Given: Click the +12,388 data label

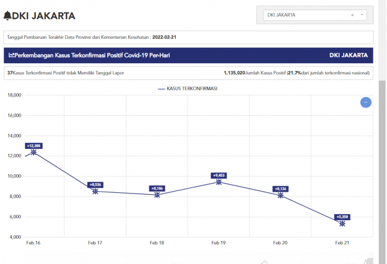Looking at the screenshot, I should click(34, 146).
